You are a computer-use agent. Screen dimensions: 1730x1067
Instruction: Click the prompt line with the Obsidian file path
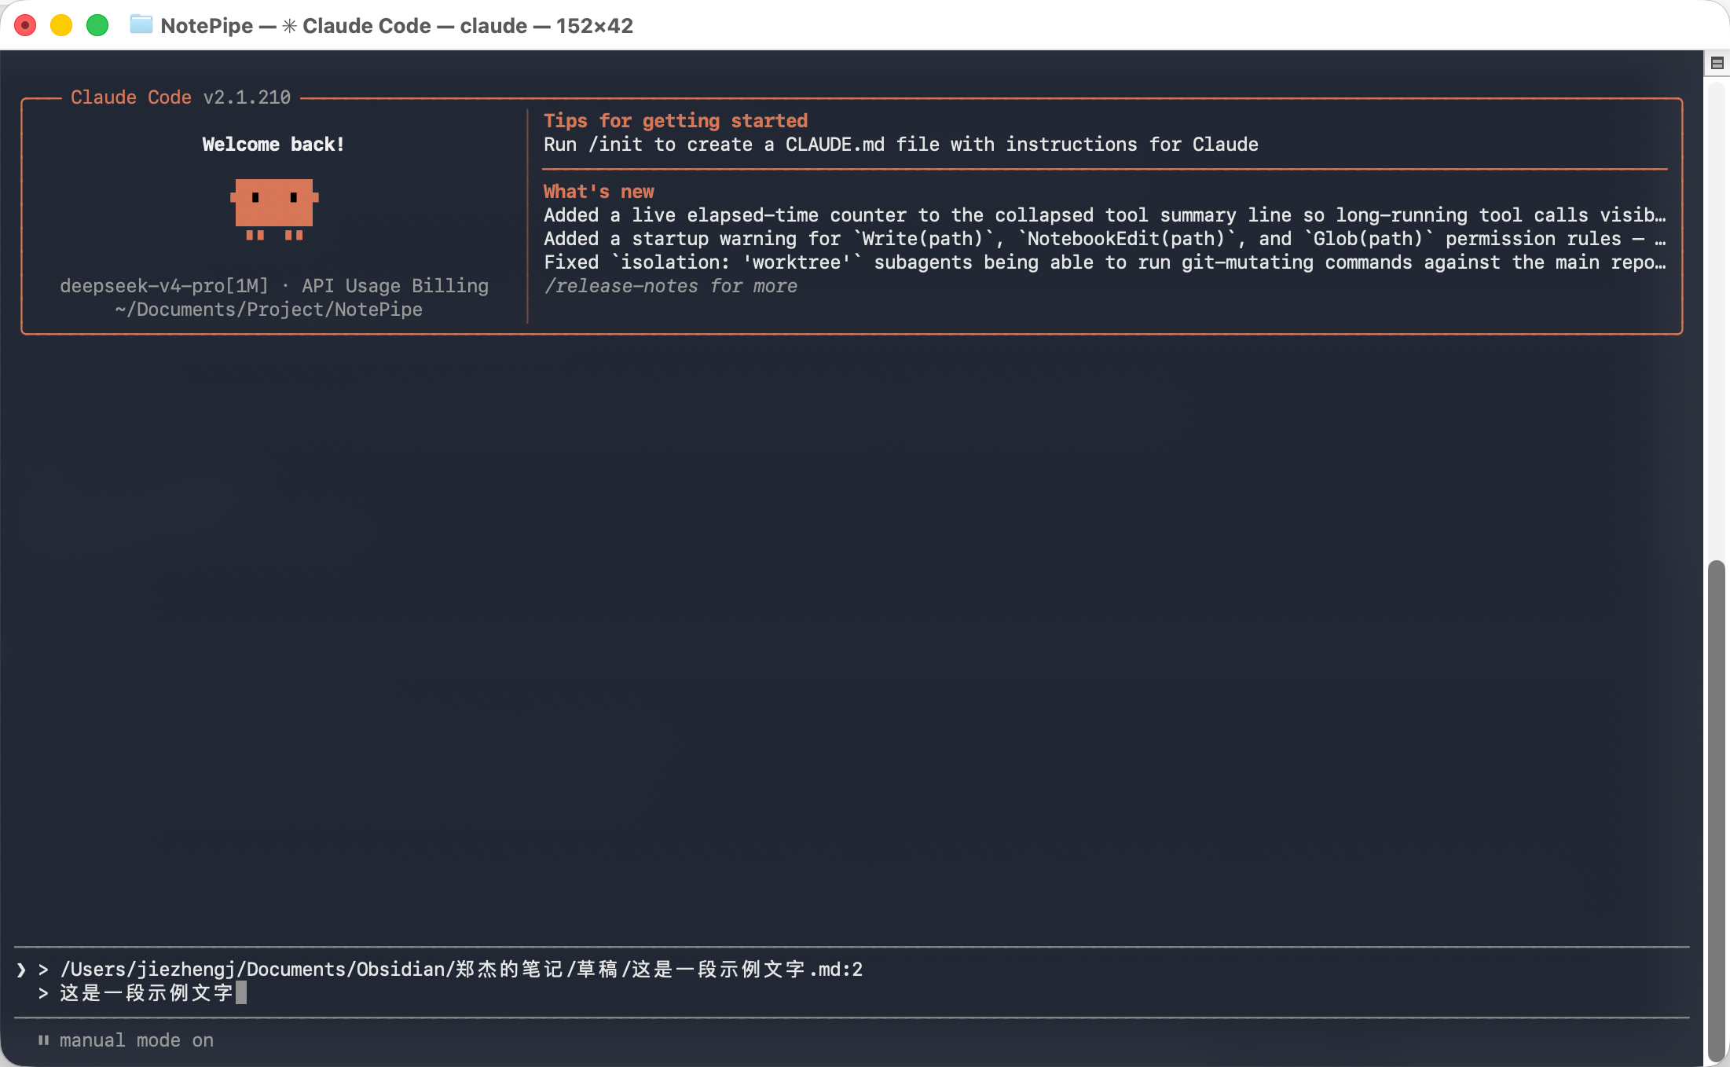coord(461,970)
